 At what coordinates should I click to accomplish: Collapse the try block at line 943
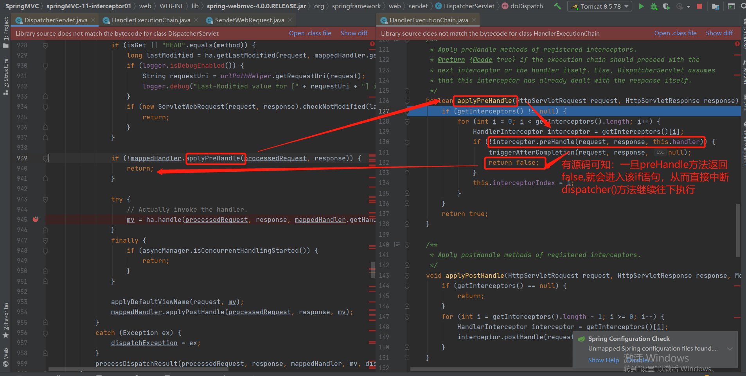(45, 199)
